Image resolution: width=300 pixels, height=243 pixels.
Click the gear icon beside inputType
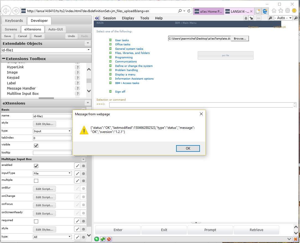pos(84,174)
